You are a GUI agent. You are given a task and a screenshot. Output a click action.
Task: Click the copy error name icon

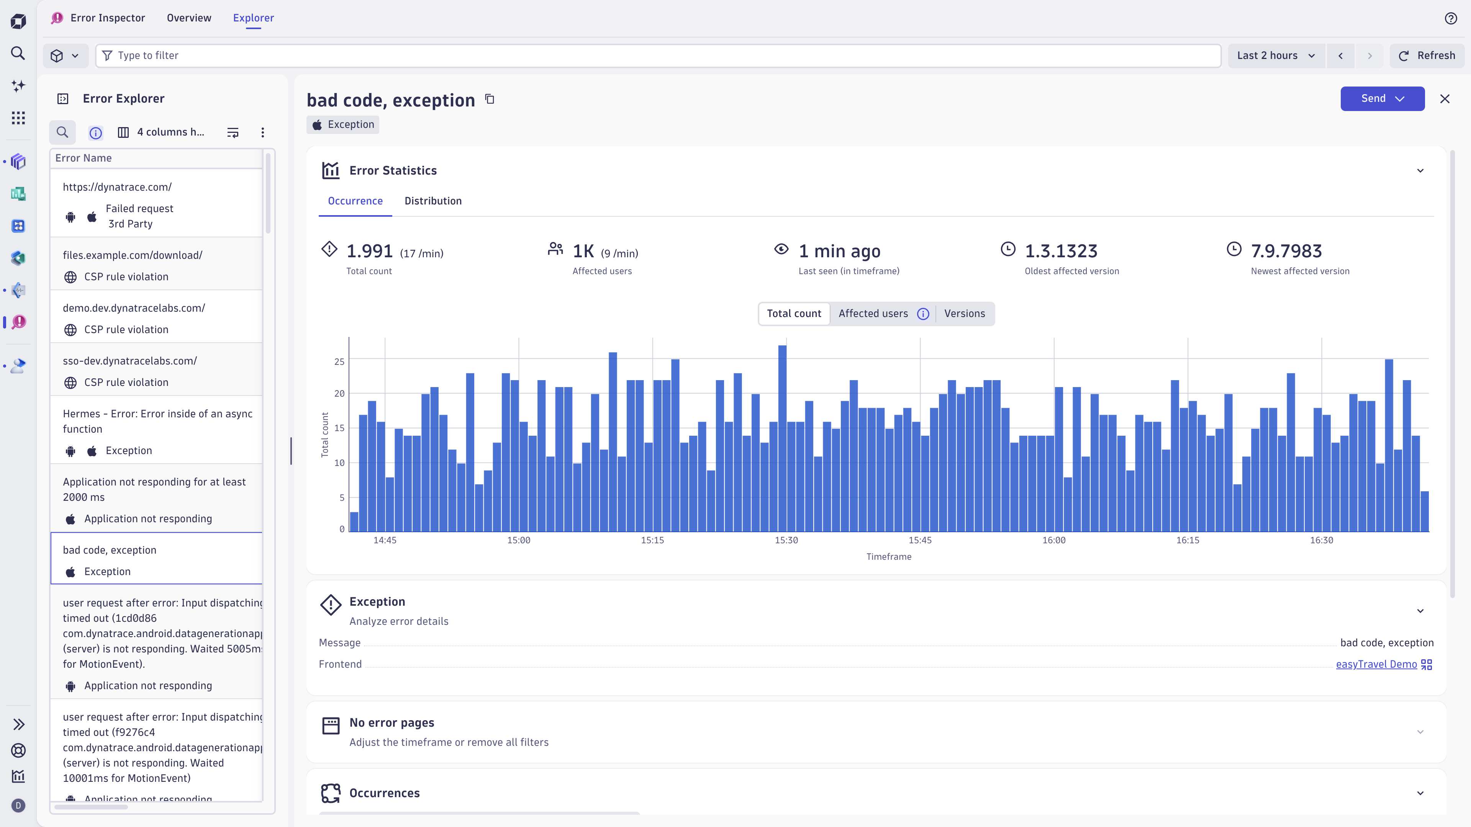coord(490,99)
